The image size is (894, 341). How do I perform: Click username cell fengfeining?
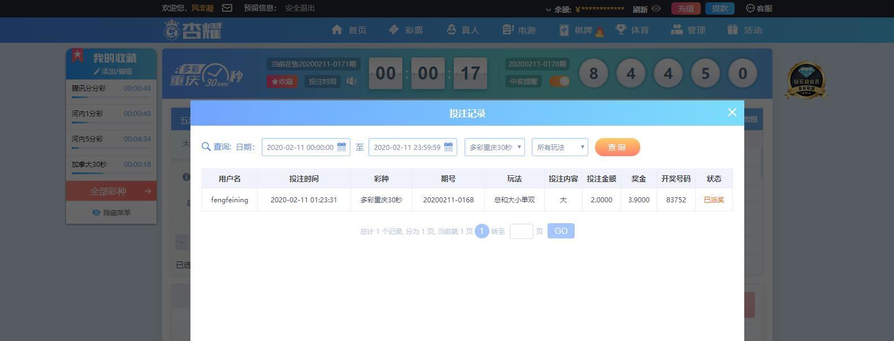tap(229, 200)
